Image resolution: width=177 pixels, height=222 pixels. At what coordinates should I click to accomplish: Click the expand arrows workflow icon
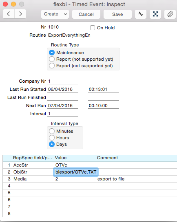point(155,14)
